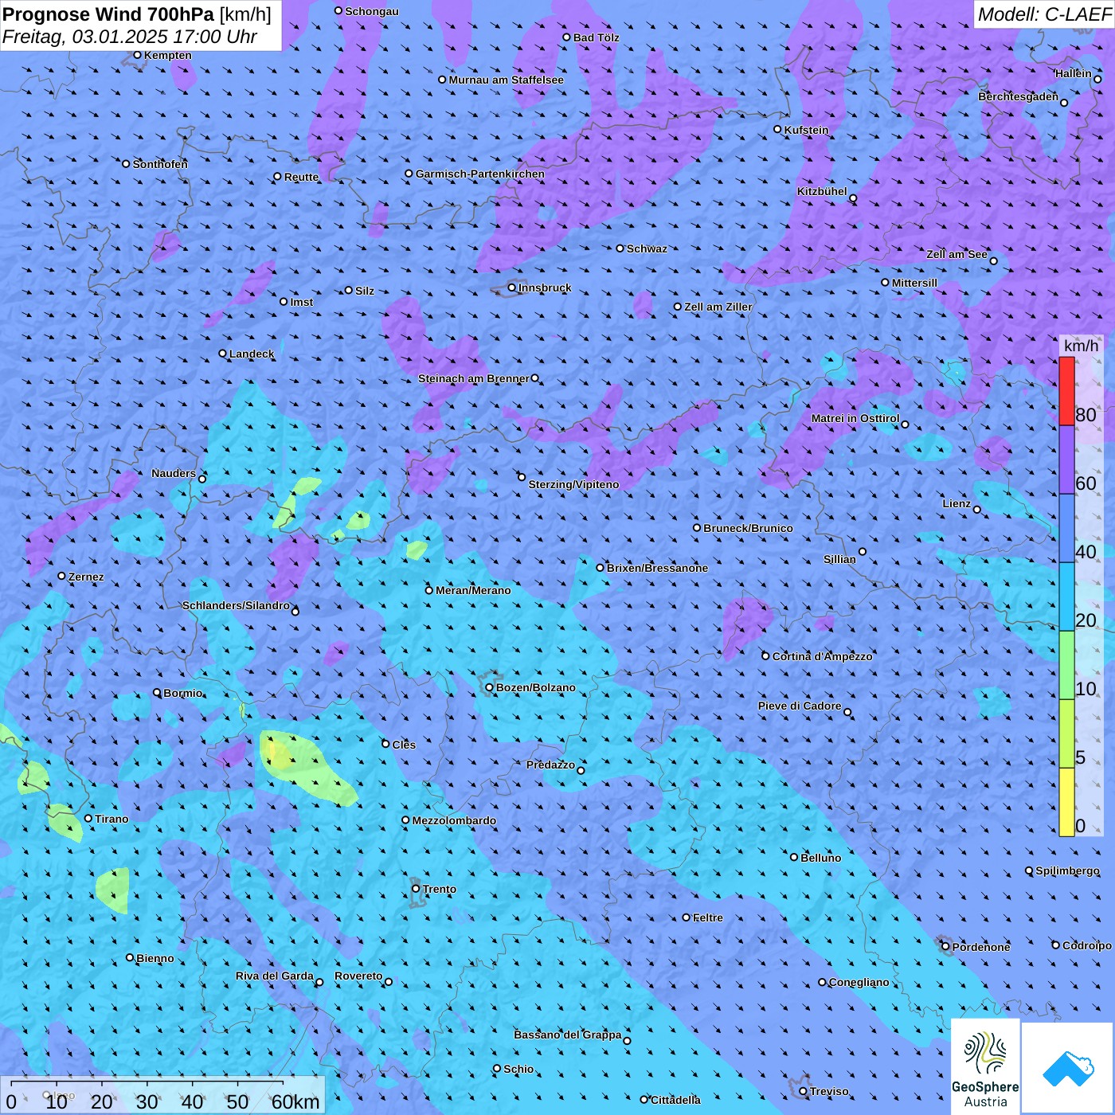Select the Trento city label

(x=440, y=889)
